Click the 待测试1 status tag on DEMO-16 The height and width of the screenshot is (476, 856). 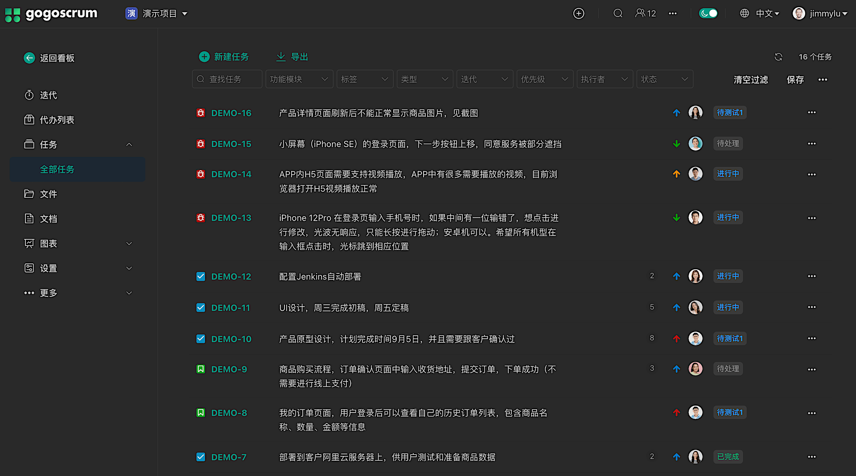coord(729,113)
